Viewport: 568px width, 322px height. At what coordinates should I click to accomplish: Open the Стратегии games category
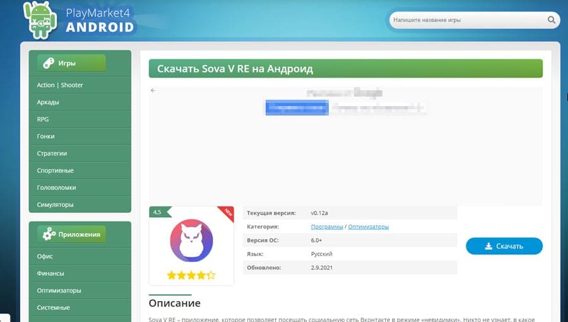coord(80,153)
